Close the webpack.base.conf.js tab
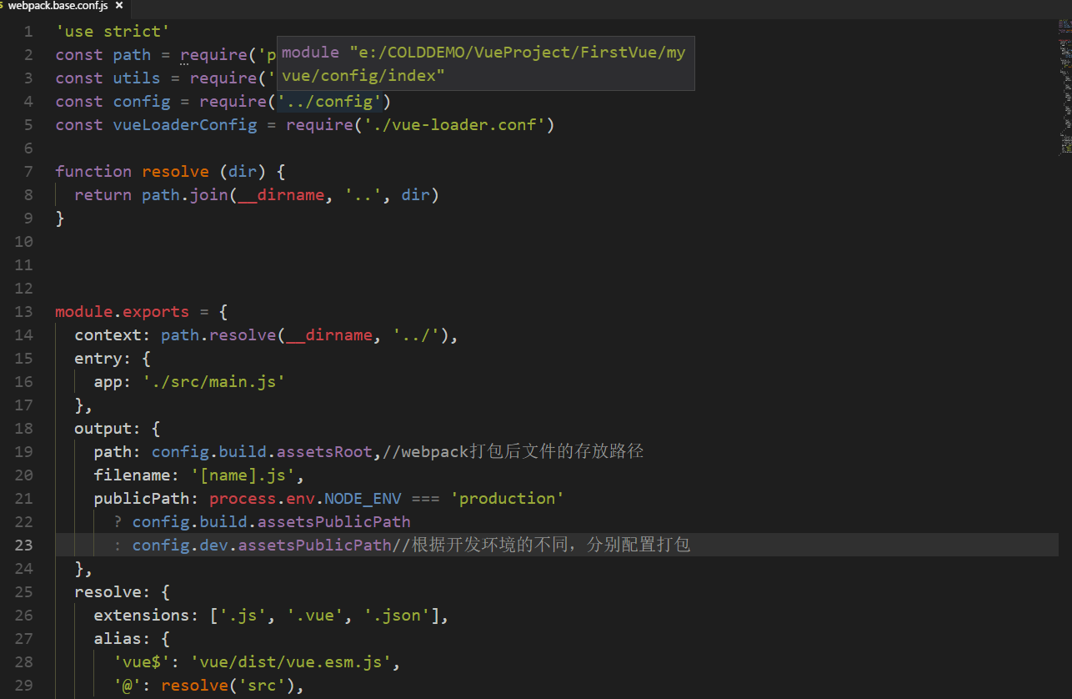1072x699 pixels. [120, 6]
